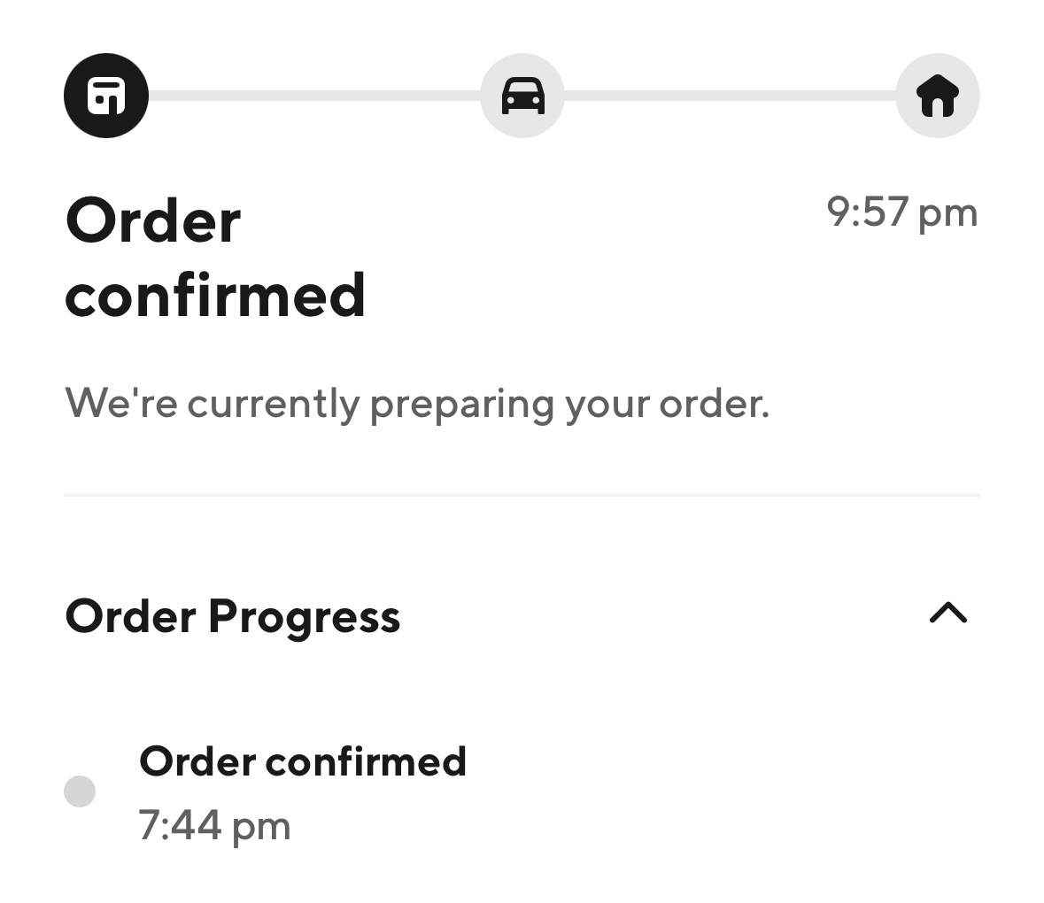Tap the home destination icon

(x=938, y=96)
